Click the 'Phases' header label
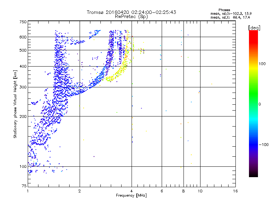The height and width of the screenshot is (208, 277). point(224,10)
